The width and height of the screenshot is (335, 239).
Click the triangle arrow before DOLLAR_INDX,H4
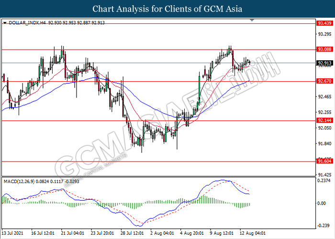[x=5, y=22]
